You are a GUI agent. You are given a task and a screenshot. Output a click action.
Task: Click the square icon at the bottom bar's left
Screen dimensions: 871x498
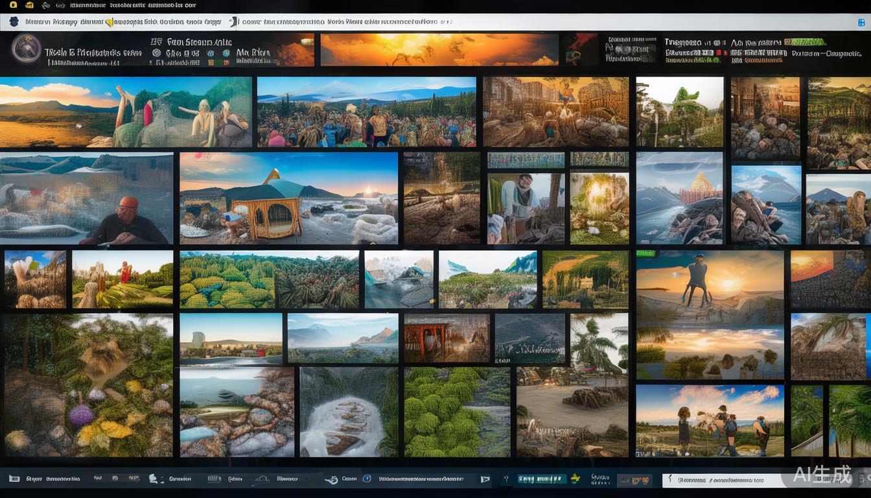(14, 479)
